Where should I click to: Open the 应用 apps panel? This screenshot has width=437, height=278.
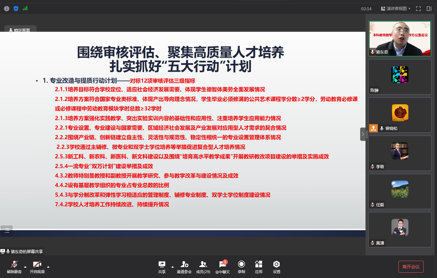(x=258, y=267)
